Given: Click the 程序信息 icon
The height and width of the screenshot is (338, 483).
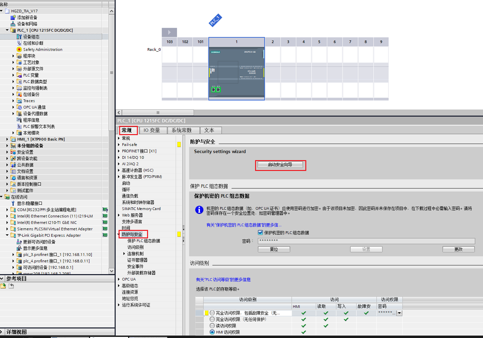Looking at the screenshot, I should tap(19, 120).
